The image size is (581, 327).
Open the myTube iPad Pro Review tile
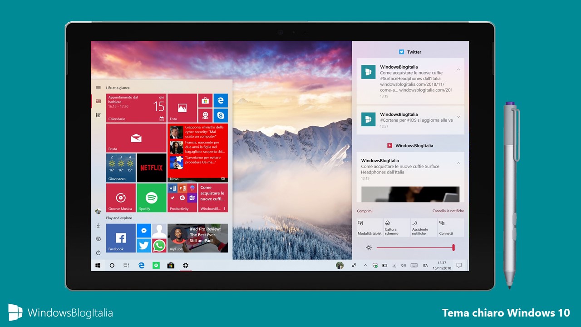[197, 238]
